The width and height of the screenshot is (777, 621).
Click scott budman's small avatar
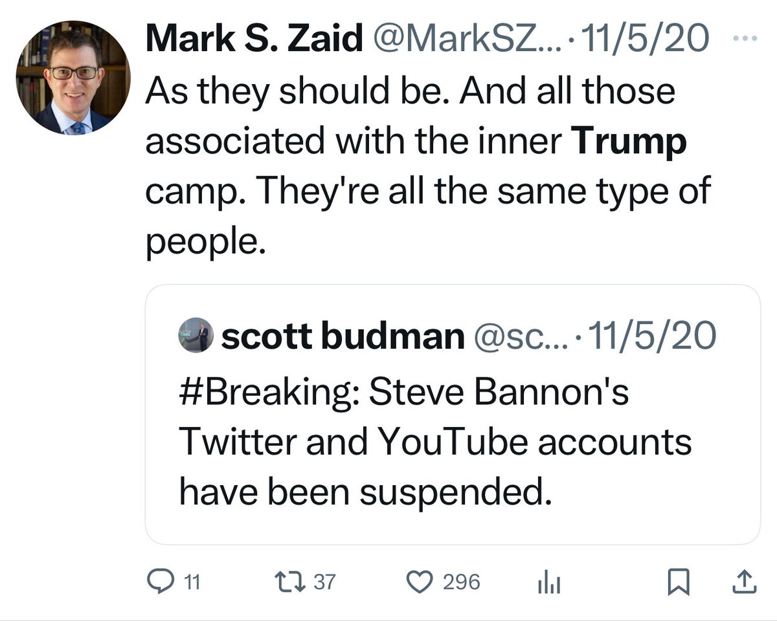pos(196,336)
